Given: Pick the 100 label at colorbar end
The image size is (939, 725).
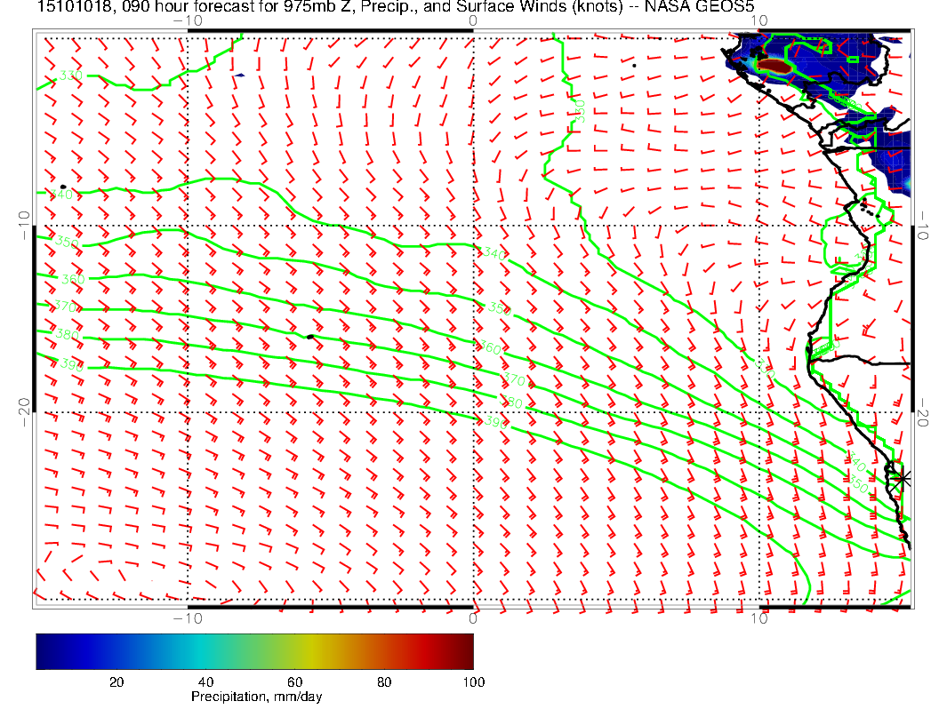Looking at the screenshot, I should point(473,681).
